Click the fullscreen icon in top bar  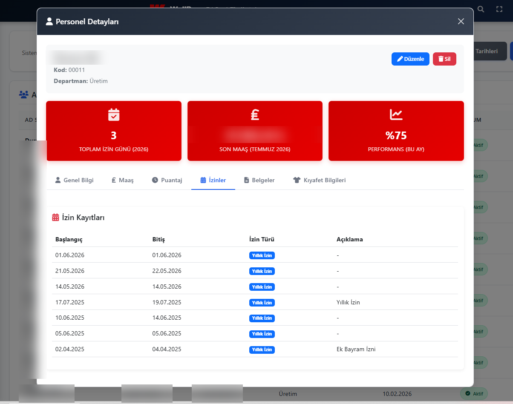click(499, 9)
